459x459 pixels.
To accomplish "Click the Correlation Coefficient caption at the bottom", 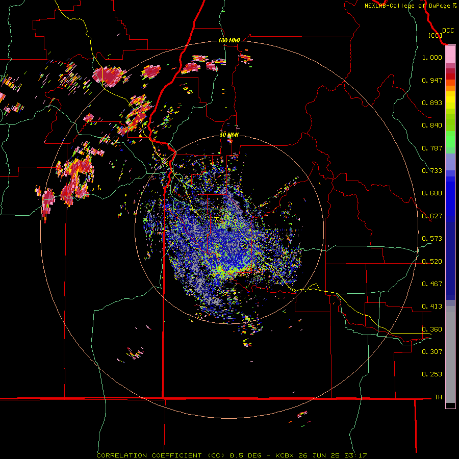I will 232,455.
